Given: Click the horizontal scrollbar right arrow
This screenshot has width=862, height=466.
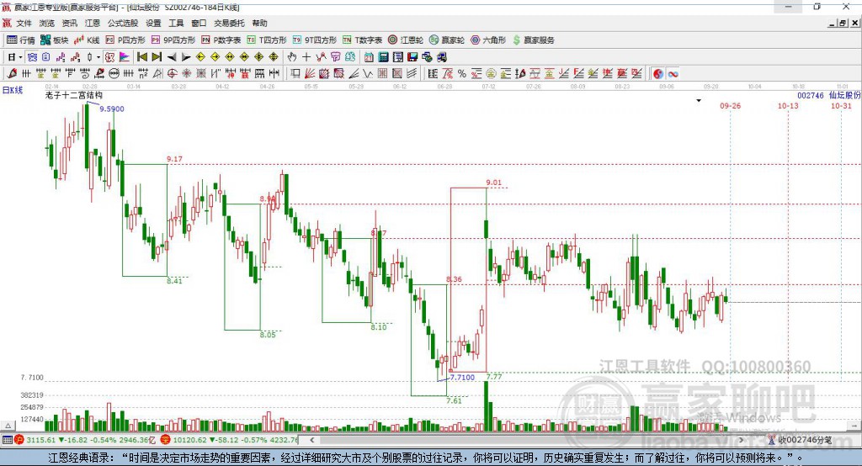Looking at the screenshot, I should point(741,440).
